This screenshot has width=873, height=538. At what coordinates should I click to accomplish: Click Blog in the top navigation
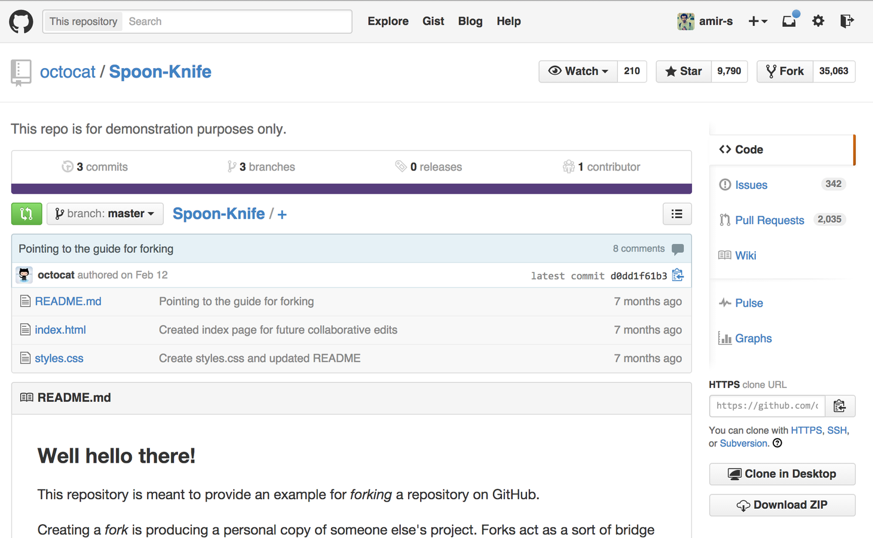pos(470,21)
